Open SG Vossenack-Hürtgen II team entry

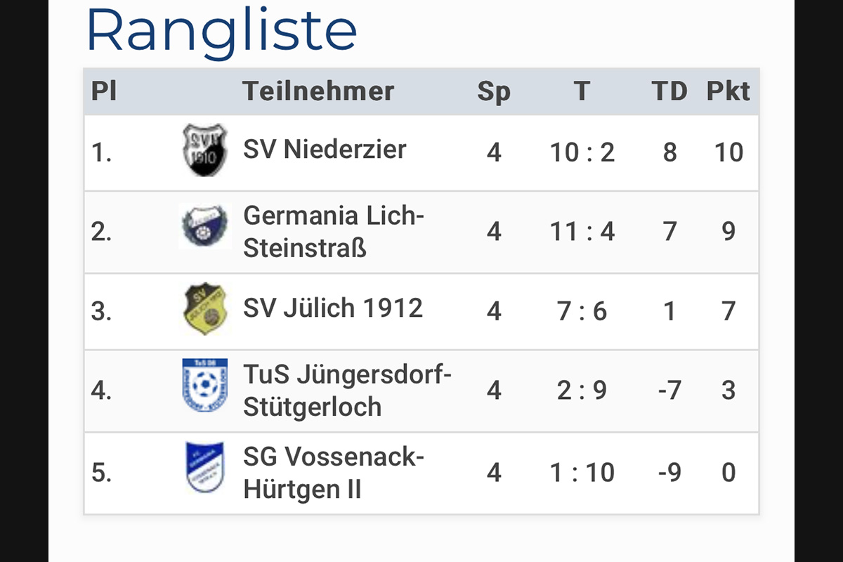334,473
